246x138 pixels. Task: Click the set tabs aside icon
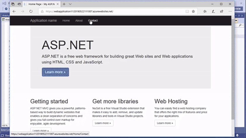(x=19, y=4)
